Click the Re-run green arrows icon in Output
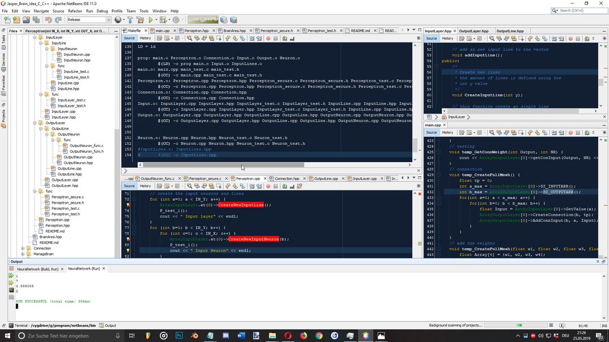This screenshot has height=342, width=609. tap(10, 276)
